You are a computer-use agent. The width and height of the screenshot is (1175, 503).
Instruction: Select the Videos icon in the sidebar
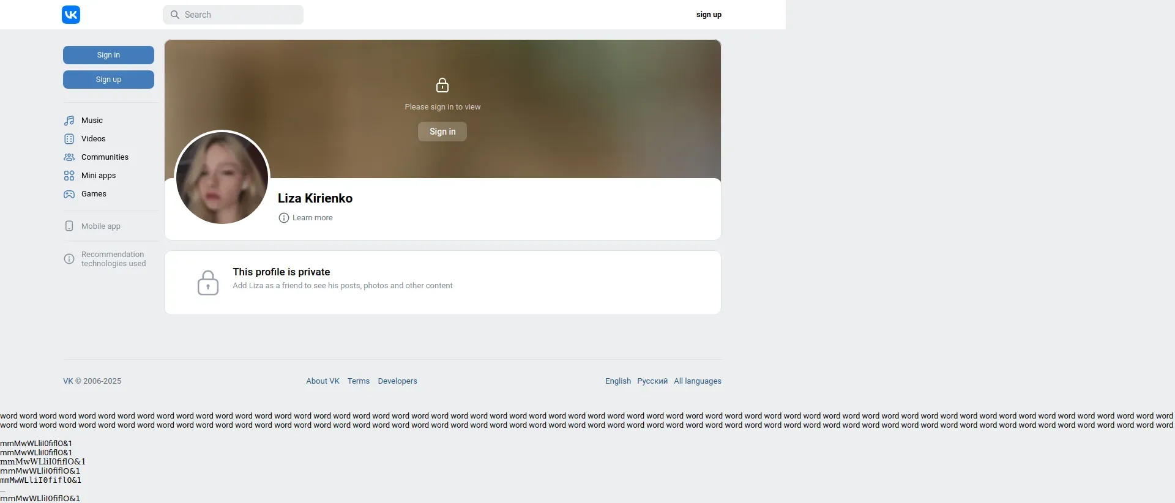tap(69, 139)
